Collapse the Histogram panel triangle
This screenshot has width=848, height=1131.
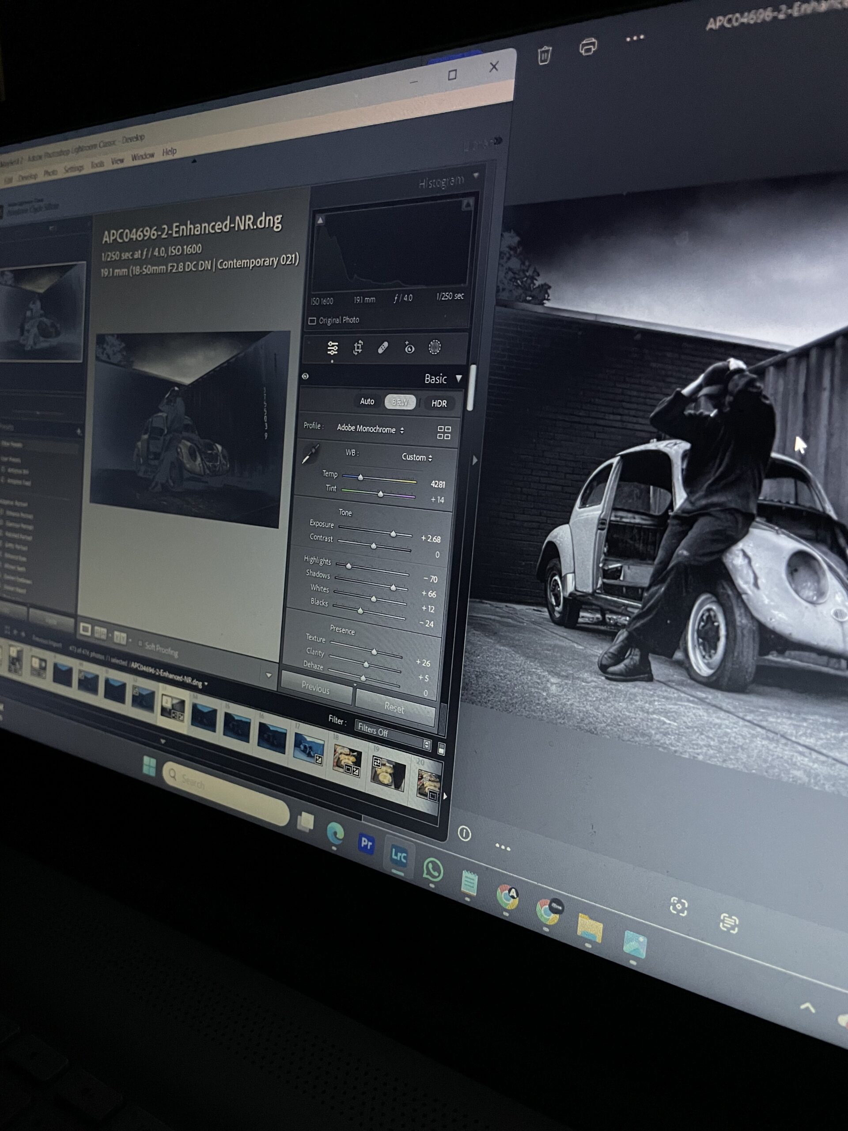tap(476, 175)
